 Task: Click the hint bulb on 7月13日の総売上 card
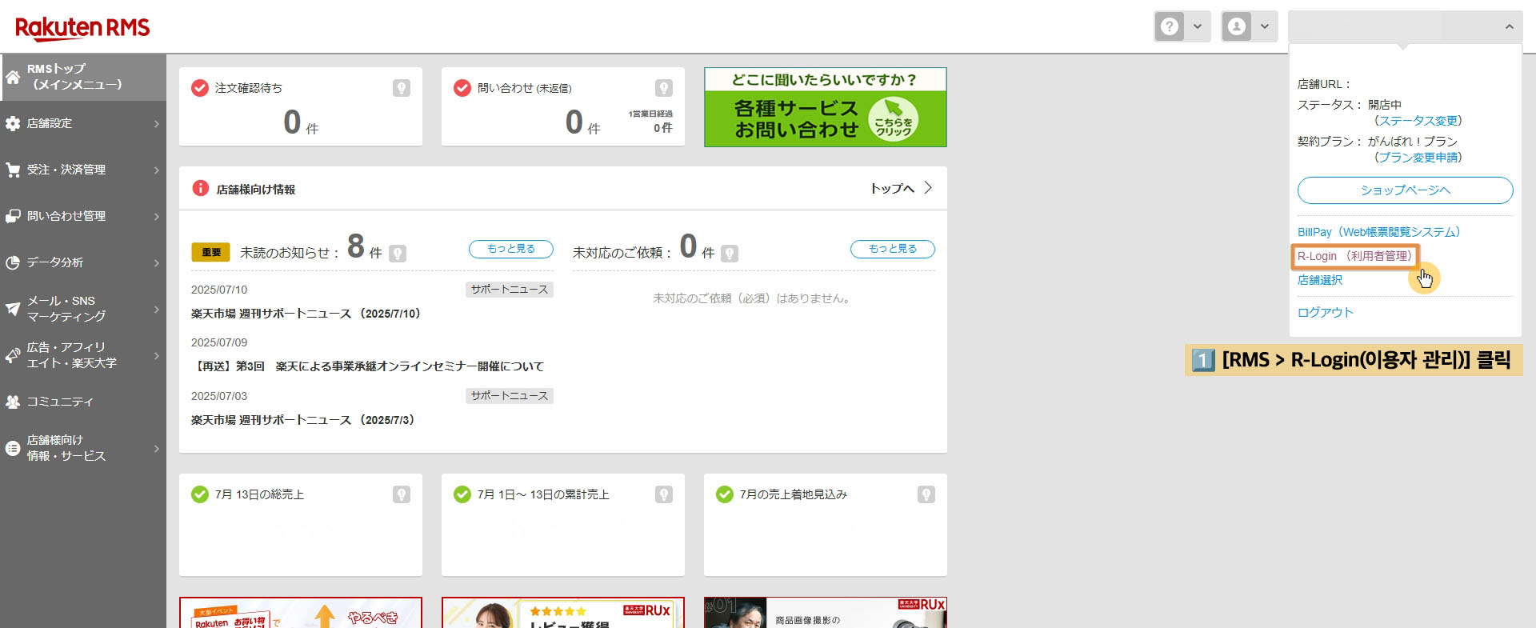402,494
